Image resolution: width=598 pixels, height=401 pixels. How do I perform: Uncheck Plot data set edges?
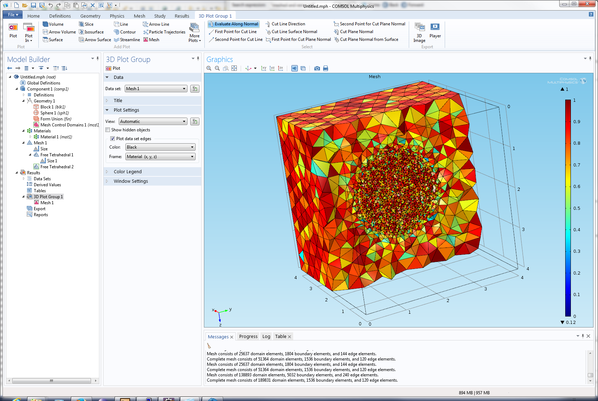tap(113, 139)
